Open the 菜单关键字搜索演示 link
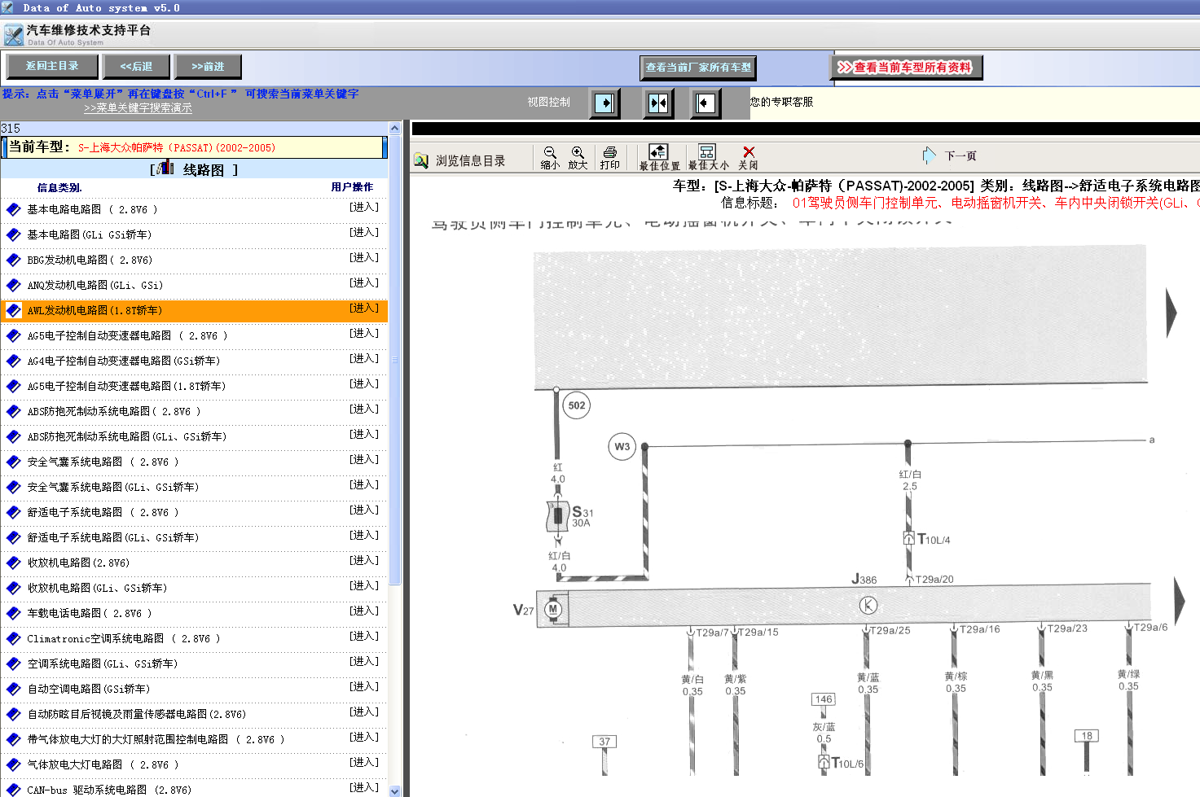Screen dimensions: 1200x797 coord(138,107)
